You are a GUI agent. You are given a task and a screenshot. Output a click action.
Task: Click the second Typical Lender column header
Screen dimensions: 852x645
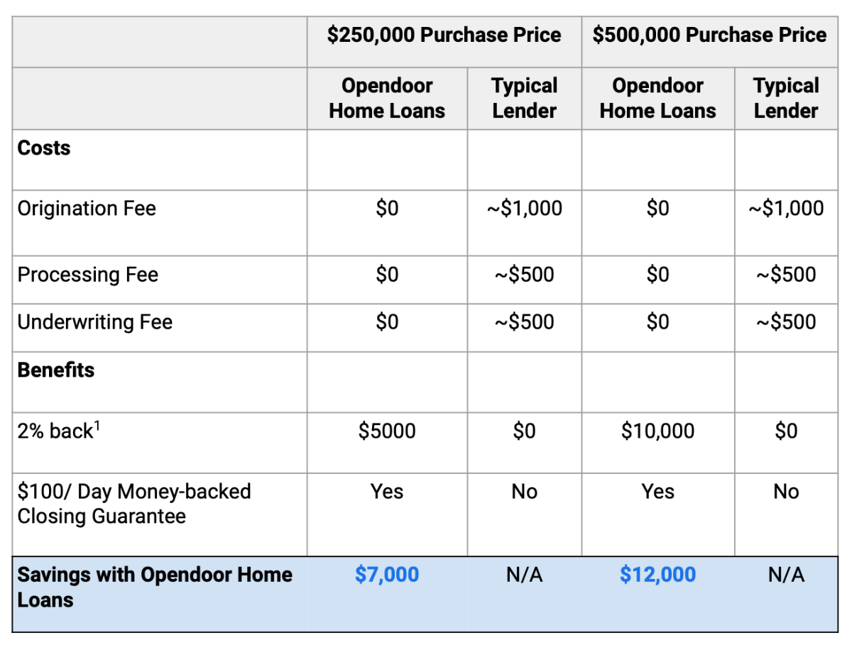[x=786, y=98]
